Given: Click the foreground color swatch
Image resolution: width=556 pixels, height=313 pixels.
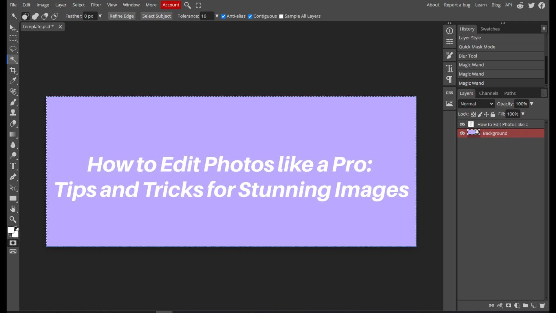Looking at the screenshot, I should tap(11, 230).
